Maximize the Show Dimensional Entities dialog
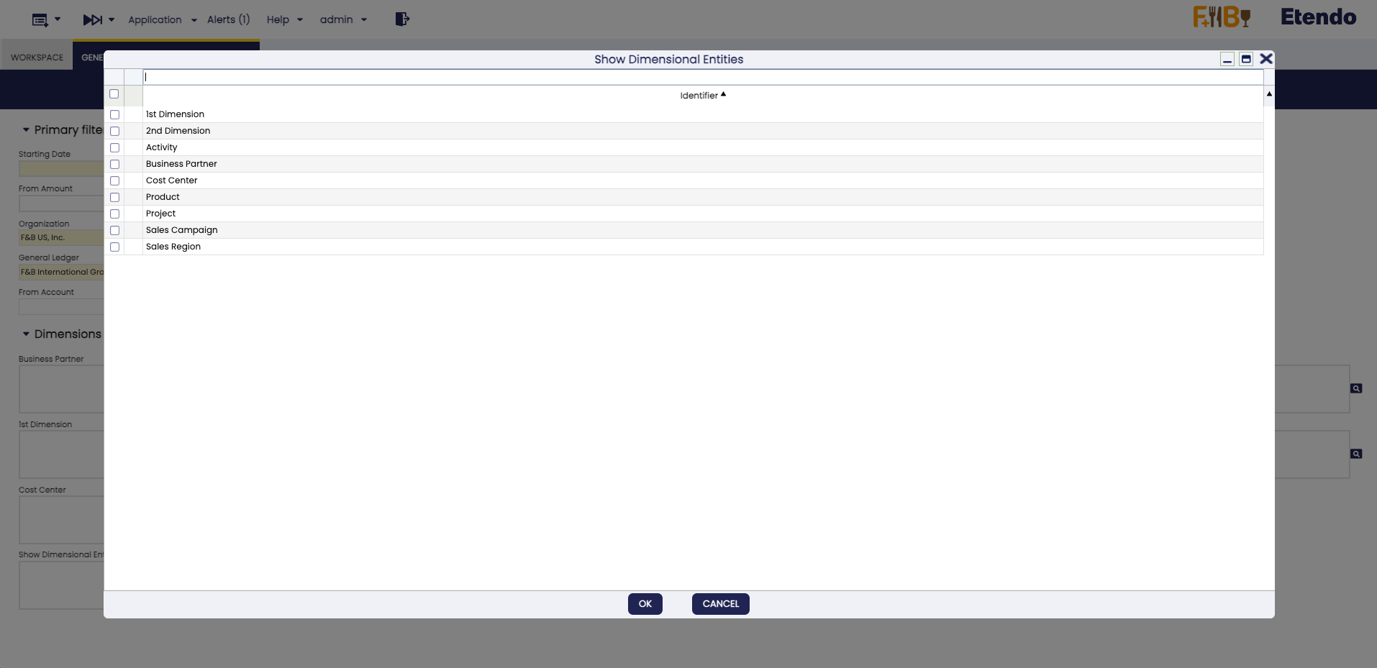 tap(1246, 59)
